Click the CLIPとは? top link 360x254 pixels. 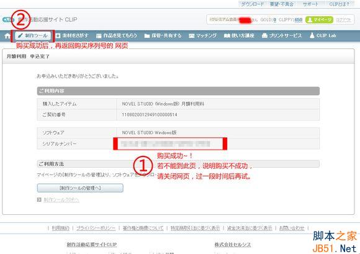[339, 4]
